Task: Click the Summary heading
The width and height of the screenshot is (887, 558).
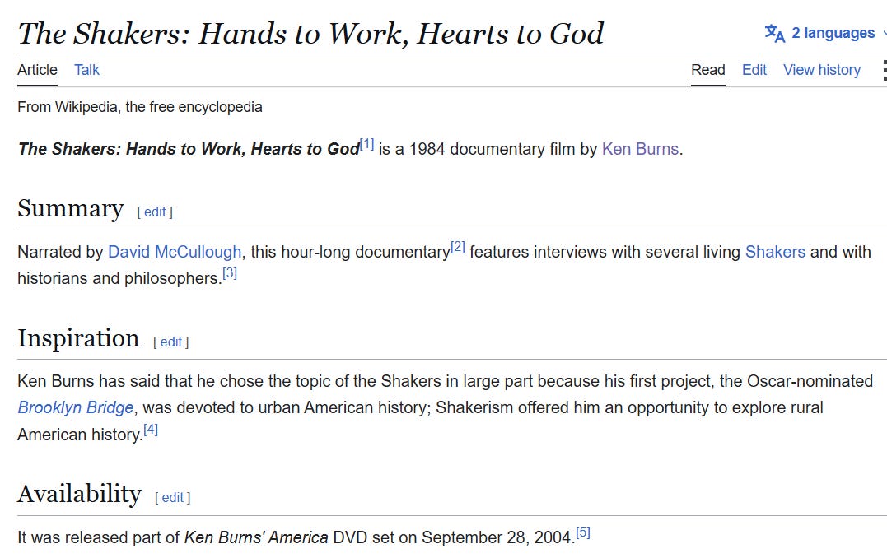Action: click(71, 208)
